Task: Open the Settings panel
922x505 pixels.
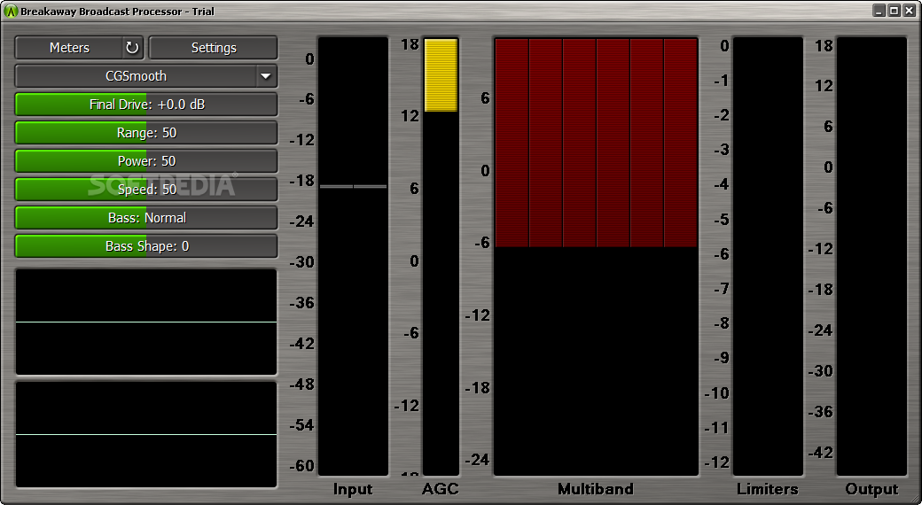Action: pos(213,48)
